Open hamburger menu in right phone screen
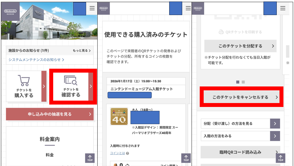Screen dimensions: 294x166 click(283, 8)
